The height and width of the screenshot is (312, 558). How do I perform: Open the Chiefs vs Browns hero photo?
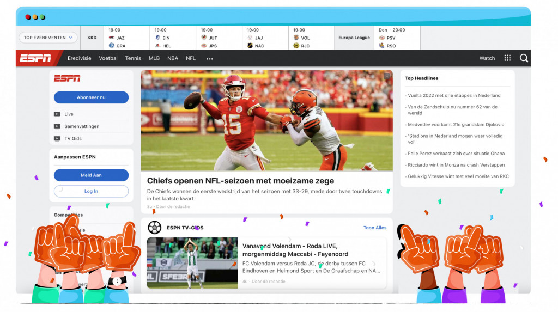tap(266, 120)
